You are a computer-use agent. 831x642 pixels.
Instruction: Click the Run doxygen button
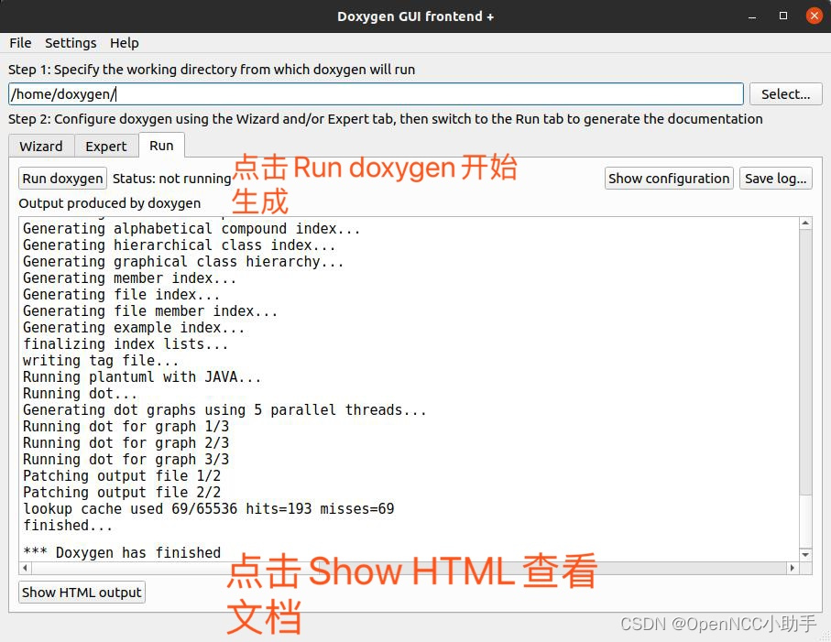click(x=61, y=178)
